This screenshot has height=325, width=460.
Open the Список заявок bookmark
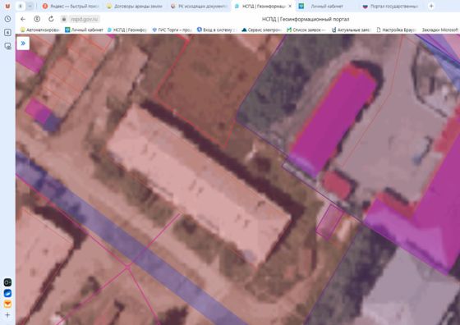tap(306, 30)
